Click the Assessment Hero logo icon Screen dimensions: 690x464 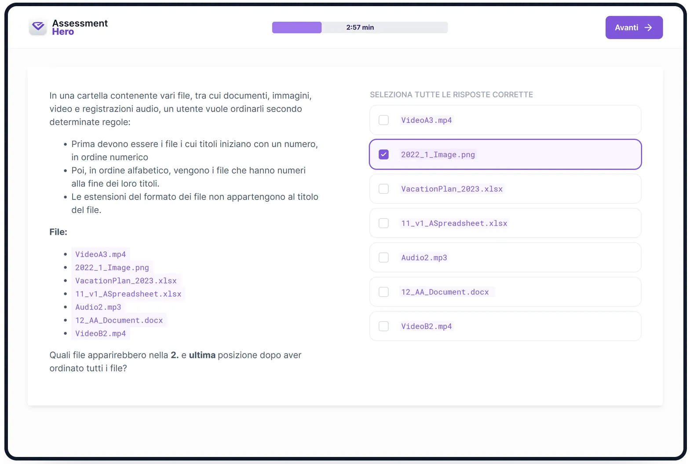click(x=38, y=27)
